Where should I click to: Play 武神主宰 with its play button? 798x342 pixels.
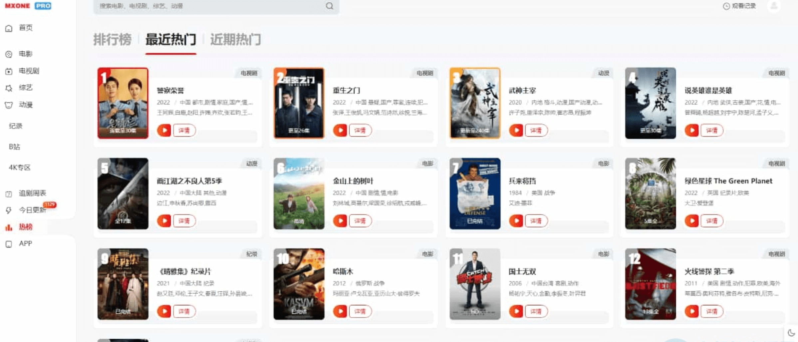[516, 130]
